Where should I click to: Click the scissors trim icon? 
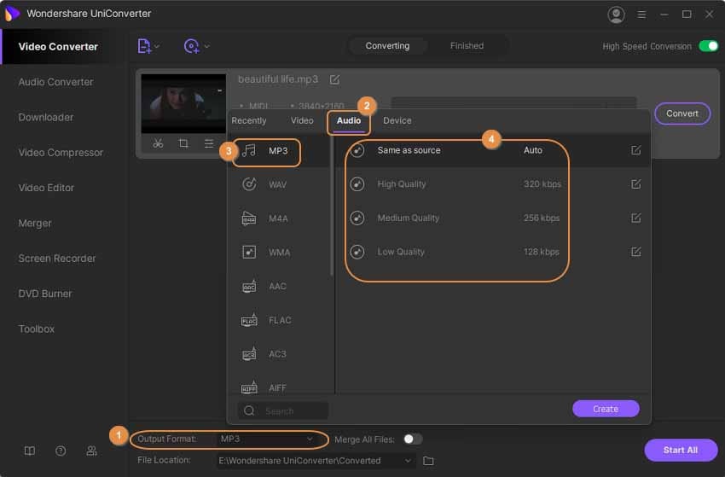pyautogui.click(x=158, y=143)
